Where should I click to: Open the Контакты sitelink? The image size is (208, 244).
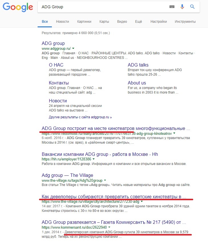coord(59,83)
